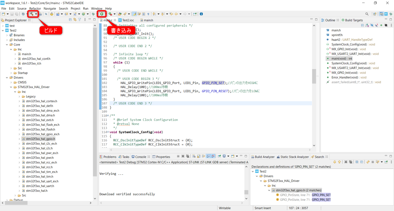This screenshot has height=211, width=394.
Task: Toggle Hide Fields in Outline toolbar
Action: click(372, 25)
